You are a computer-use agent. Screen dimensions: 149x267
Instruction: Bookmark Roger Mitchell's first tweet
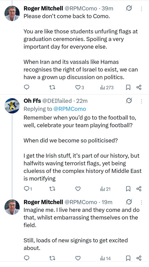pyautogui.click(x=128, y=87)
